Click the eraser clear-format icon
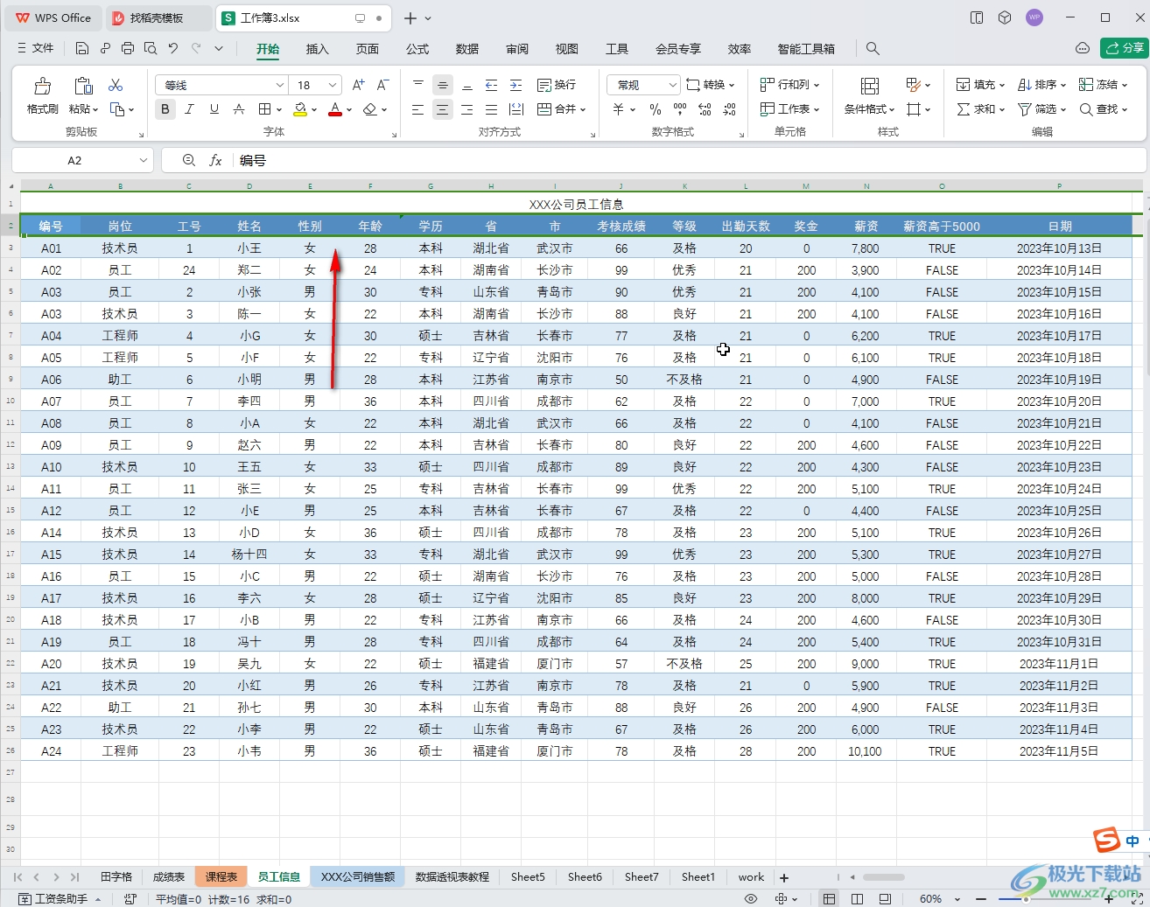Screen dimensions: 1150x907 (x=370, y=109)
